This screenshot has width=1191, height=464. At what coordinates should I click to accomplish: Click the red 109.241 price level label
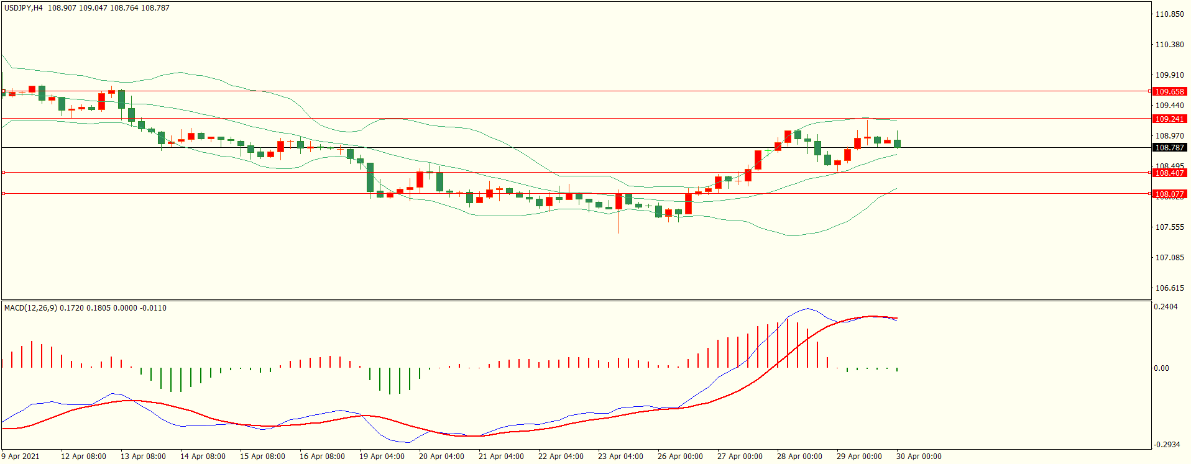[x=1169, y=119]
